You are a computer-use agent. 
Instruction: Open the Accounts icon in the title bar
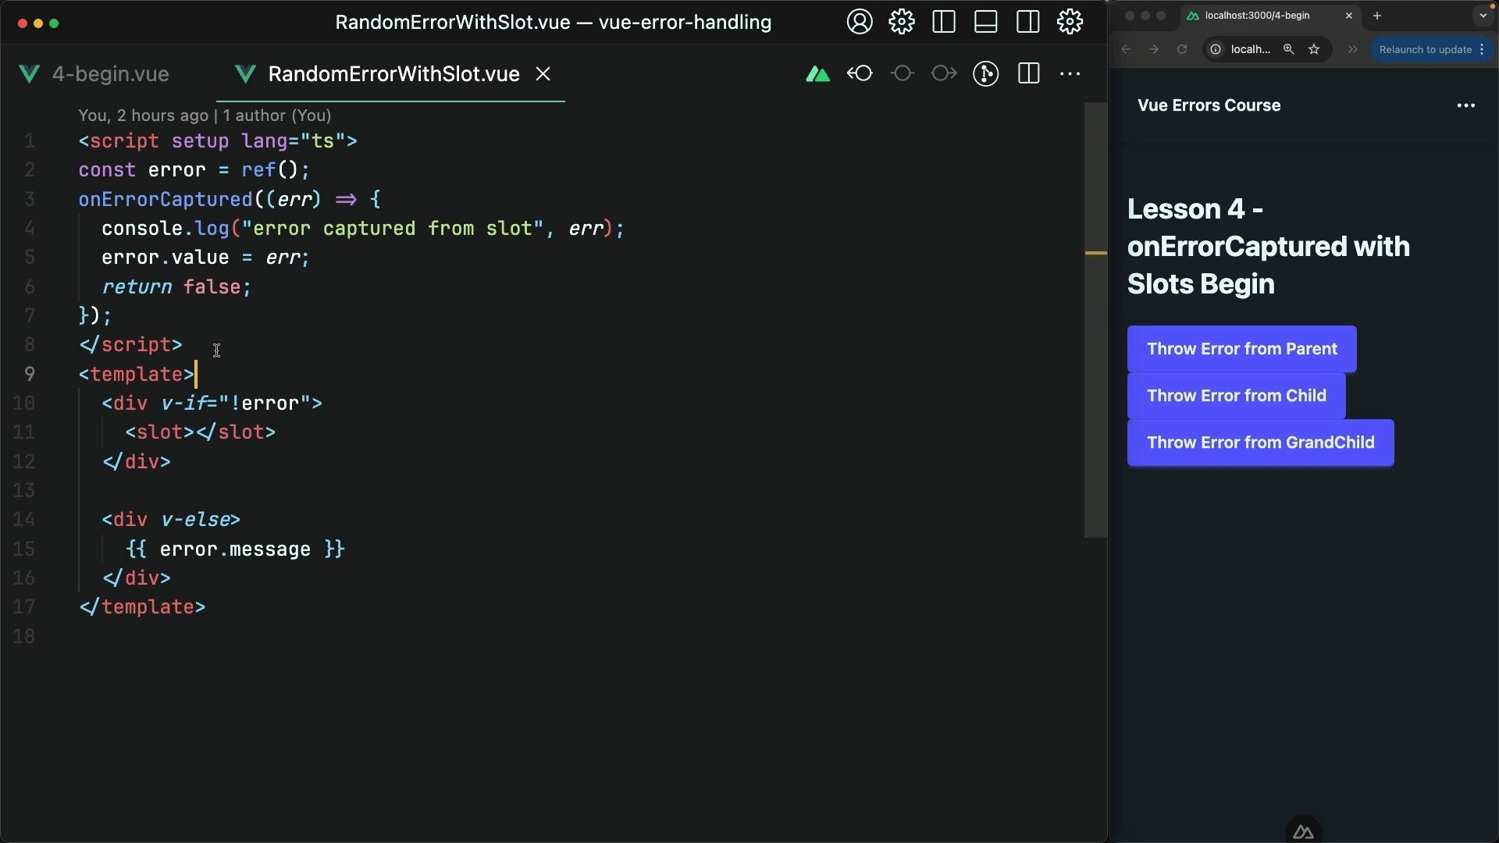tap(860, 22)
